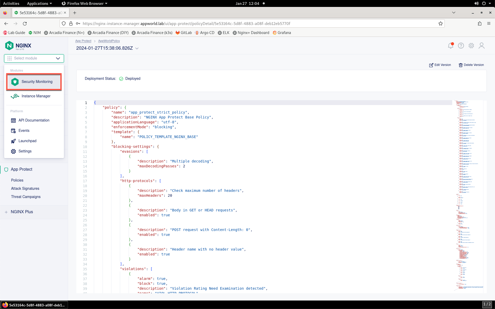Click Delete Version button
Image resolution: width=495 pixels, height=309 pixels.
coord(471,65)
